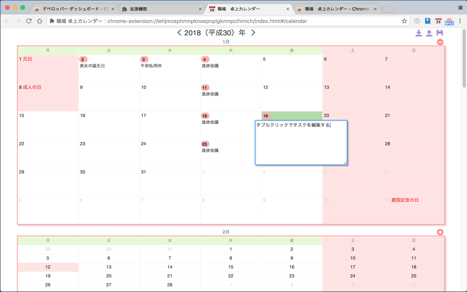Reload the page

[29, 21]
